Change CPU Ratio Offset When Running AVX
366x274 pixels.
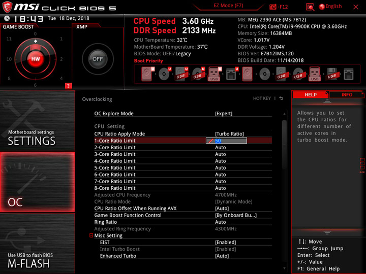click(183, 209)
